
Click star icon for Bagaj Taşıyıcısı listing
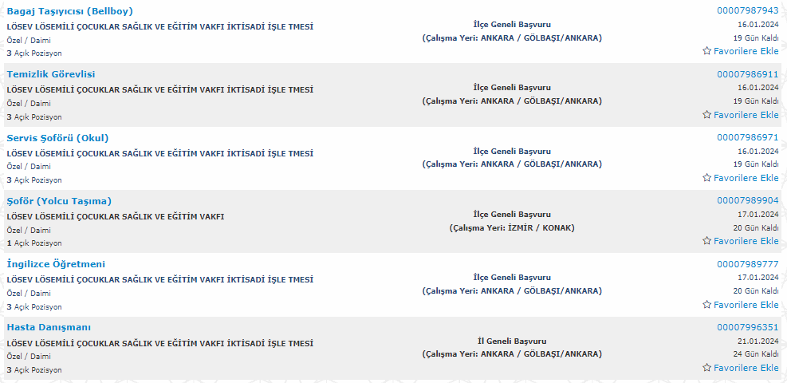(x=706, y=51)
